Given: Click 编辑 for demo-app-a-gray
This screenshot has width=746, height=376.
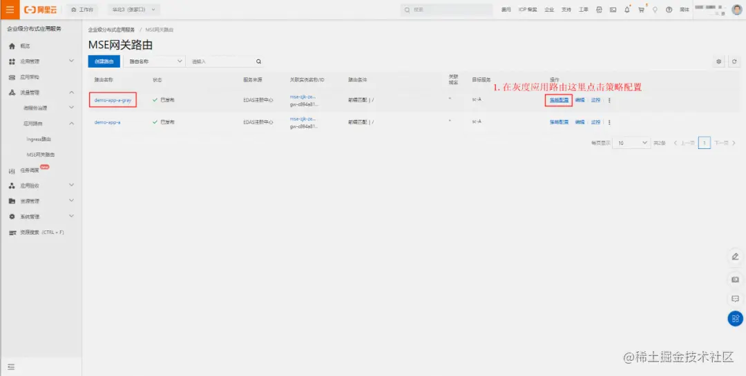Looking at the screenshot, I should (580, 100).
